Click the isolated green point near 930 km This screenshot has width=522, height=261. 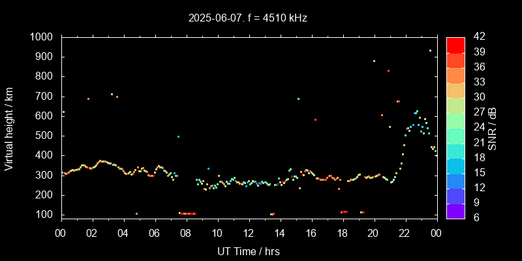click(x=430, y=50)
